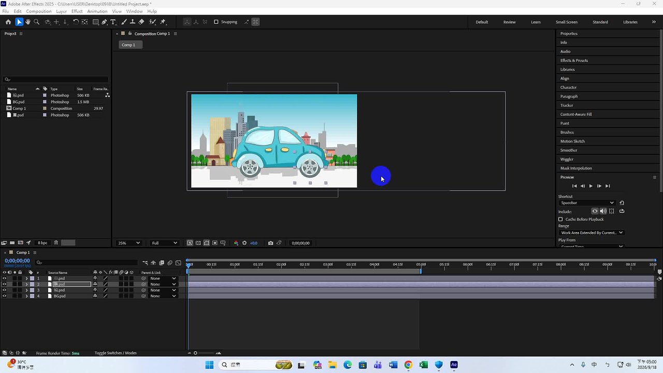Screen dimensions: 663x373
Task: Click the Windows Start button
Action: click(x=209, y=365)
